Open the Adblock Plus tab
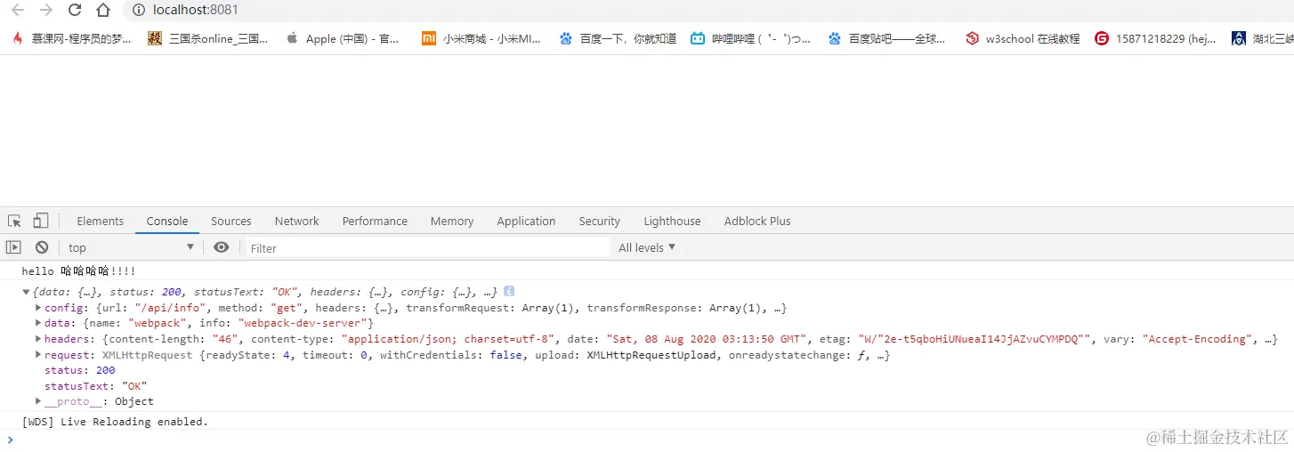The image size is (1294, 452). (x=757, y=221)
